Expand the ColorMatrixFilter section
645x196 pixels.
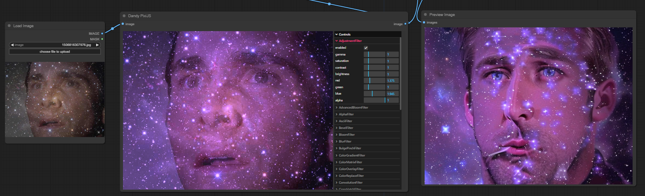click(x=367, y=162)
